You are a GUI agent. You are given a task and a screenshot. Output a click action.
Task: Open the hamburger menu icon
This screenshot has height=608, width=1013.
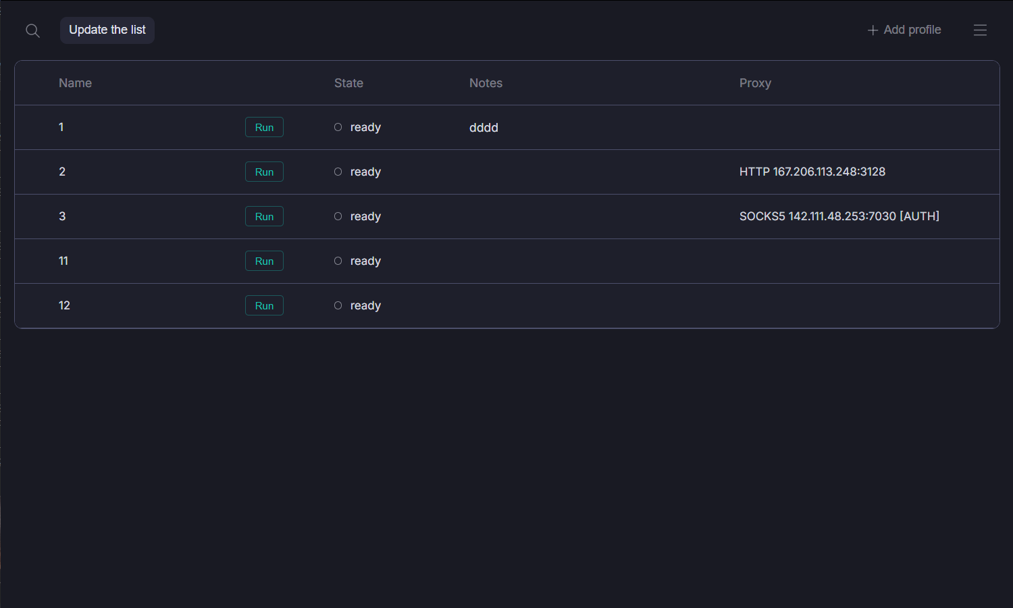pos(980,30)
